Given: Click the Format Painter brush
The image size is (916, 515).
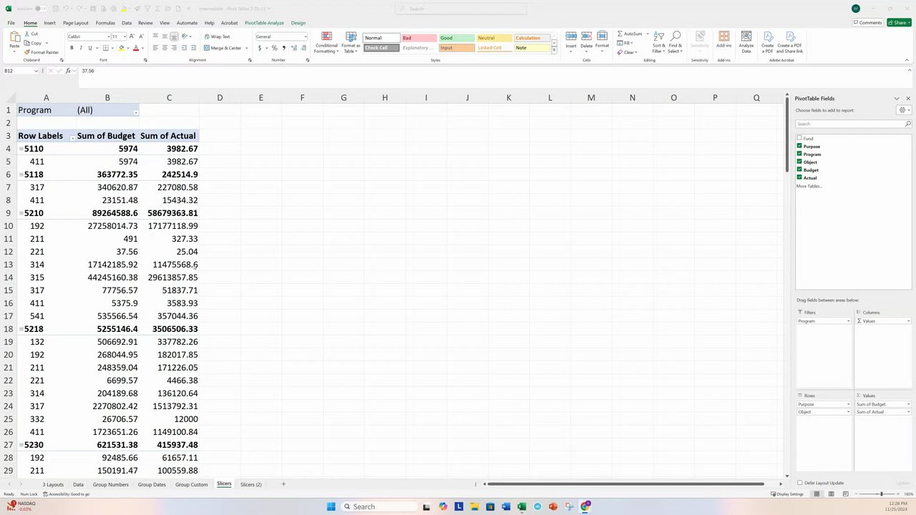Looking at the screenshot, I should point(27,52).
